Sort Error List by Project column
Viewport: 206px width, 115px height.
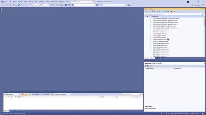tap(102, 97)
